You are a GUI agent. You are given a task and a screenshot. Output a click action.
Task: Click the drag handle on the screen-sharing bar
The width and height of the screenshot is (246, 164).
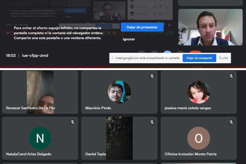click(x=113, y=58)
